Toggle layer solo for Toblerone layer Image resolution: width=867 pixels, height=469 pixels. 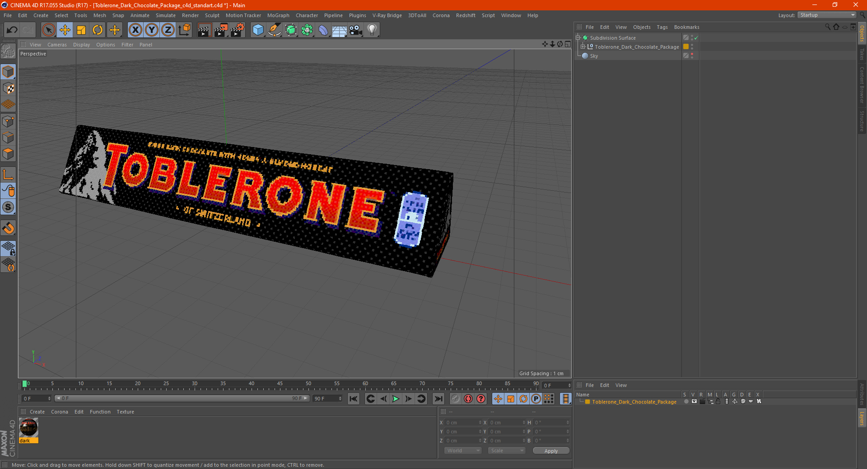click(x=686, y=401)
